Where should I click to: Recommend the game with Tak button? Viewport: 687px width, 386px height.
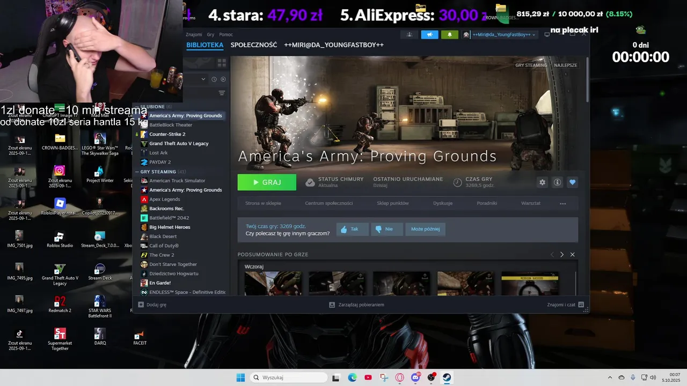(353, 229)
